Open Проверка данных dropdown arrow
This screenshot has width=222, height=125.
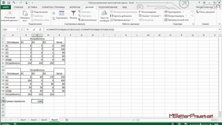pos(133,20)
